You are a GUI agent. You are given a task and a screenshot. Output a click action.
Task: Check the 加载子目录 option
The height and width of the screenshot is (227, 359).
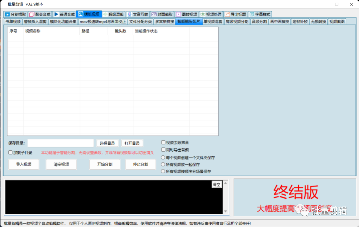tap(10, 153)
